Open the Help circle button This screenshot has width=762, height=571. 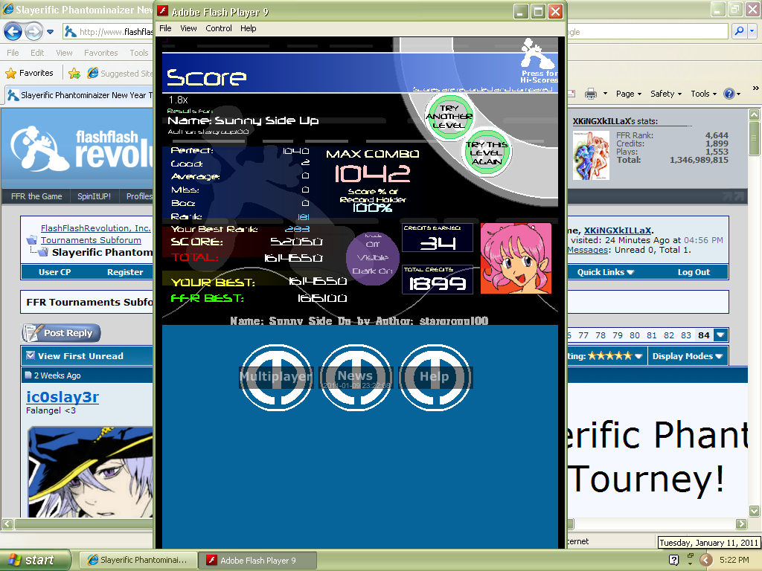(435, 377)
